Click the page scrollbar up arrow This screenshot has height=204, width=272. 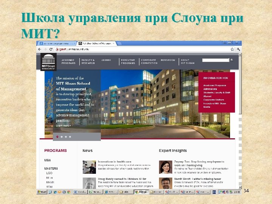(240, 55)
